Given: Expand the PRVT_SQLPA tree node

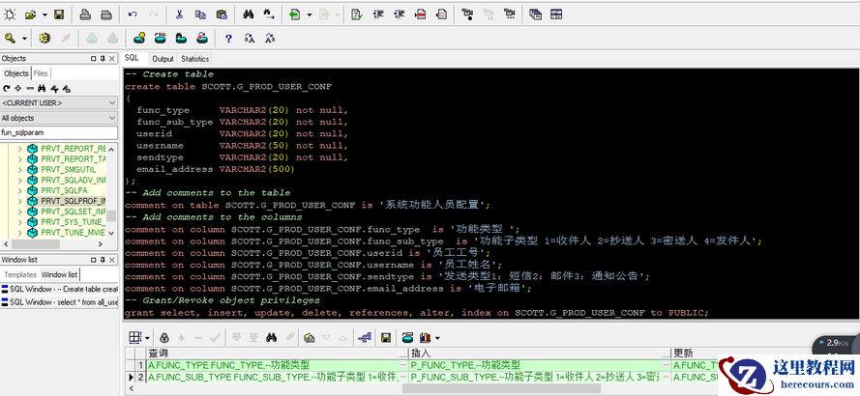Looking at the screenshot, I should pos(21,190).
